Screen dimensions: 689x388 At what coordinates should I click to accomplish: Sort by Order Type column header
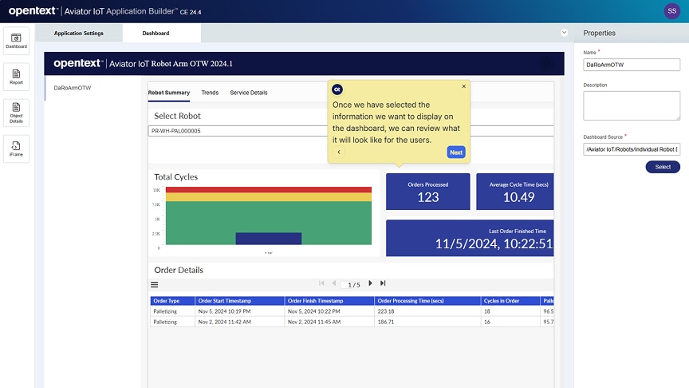[x=173, y=301]
